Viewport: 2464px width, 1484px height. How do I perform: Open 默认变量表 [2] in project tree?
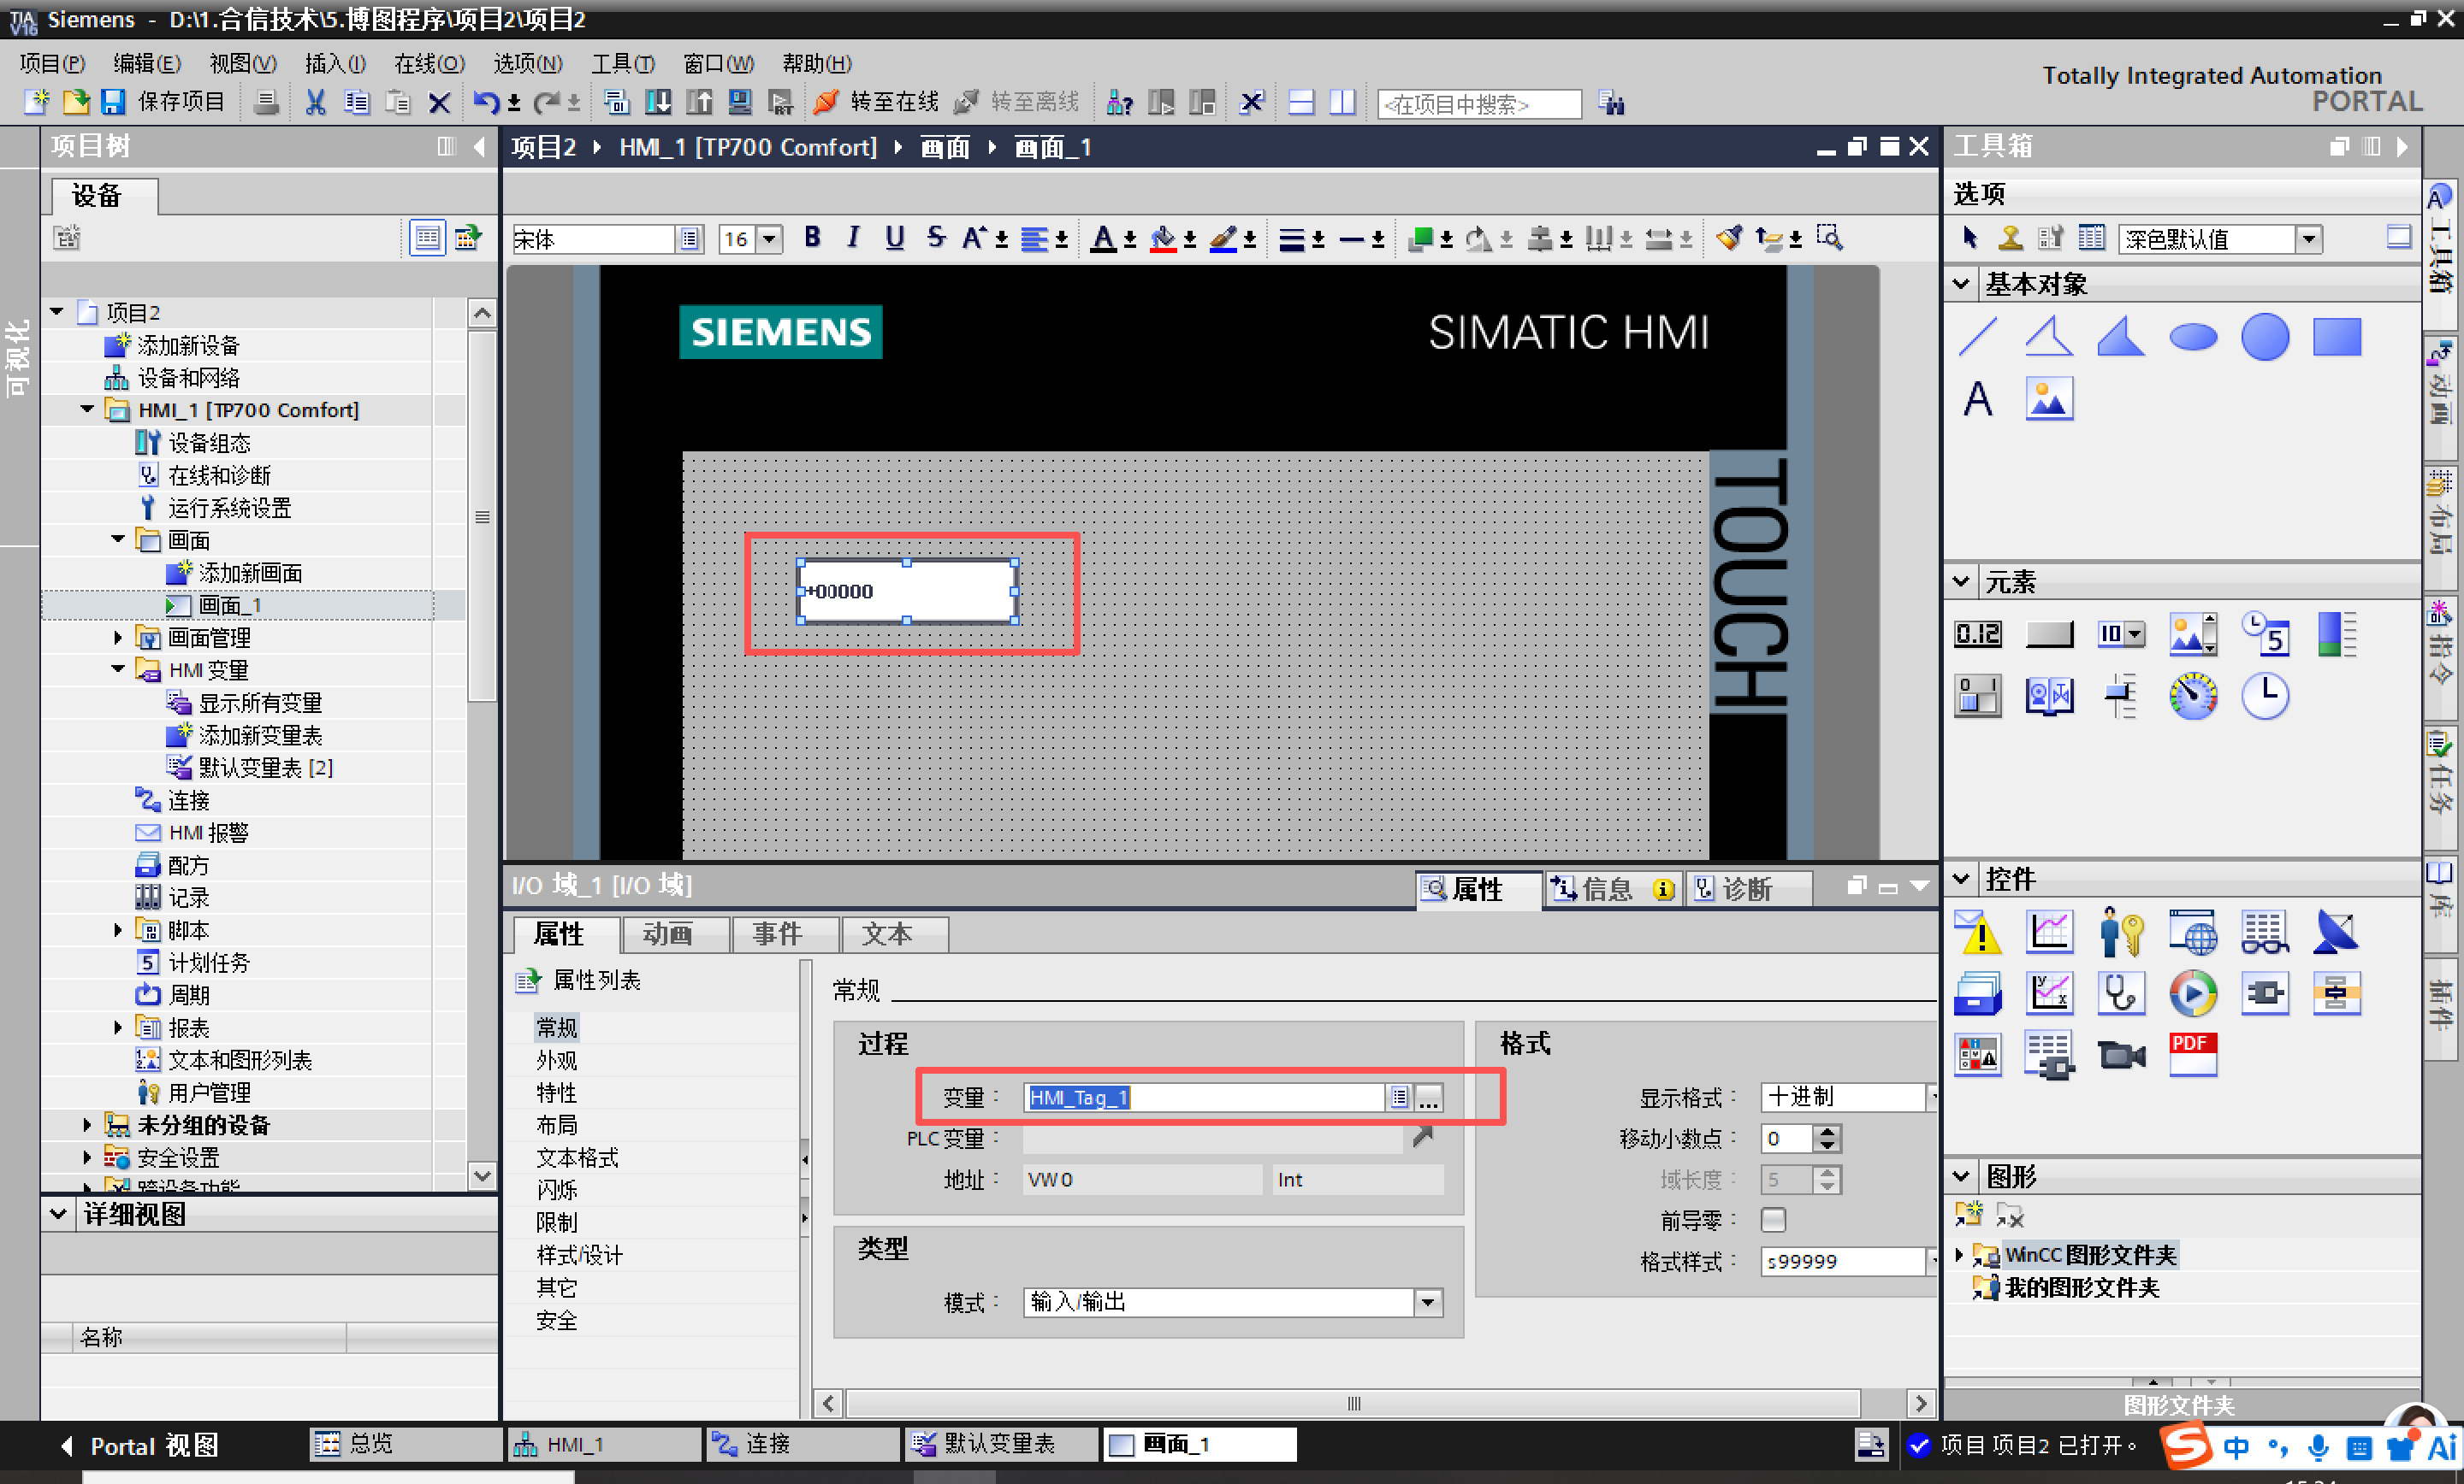(265, 768)
